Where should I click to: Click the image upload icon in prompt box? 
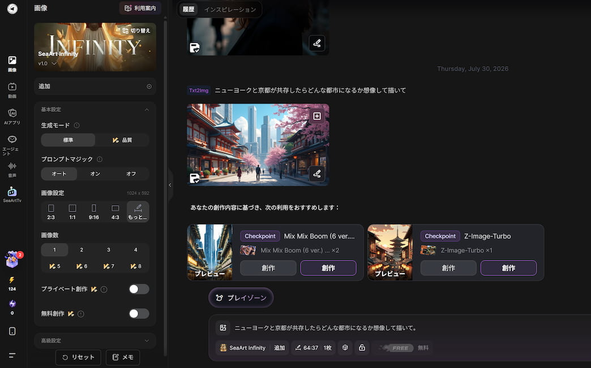point(222,328)
